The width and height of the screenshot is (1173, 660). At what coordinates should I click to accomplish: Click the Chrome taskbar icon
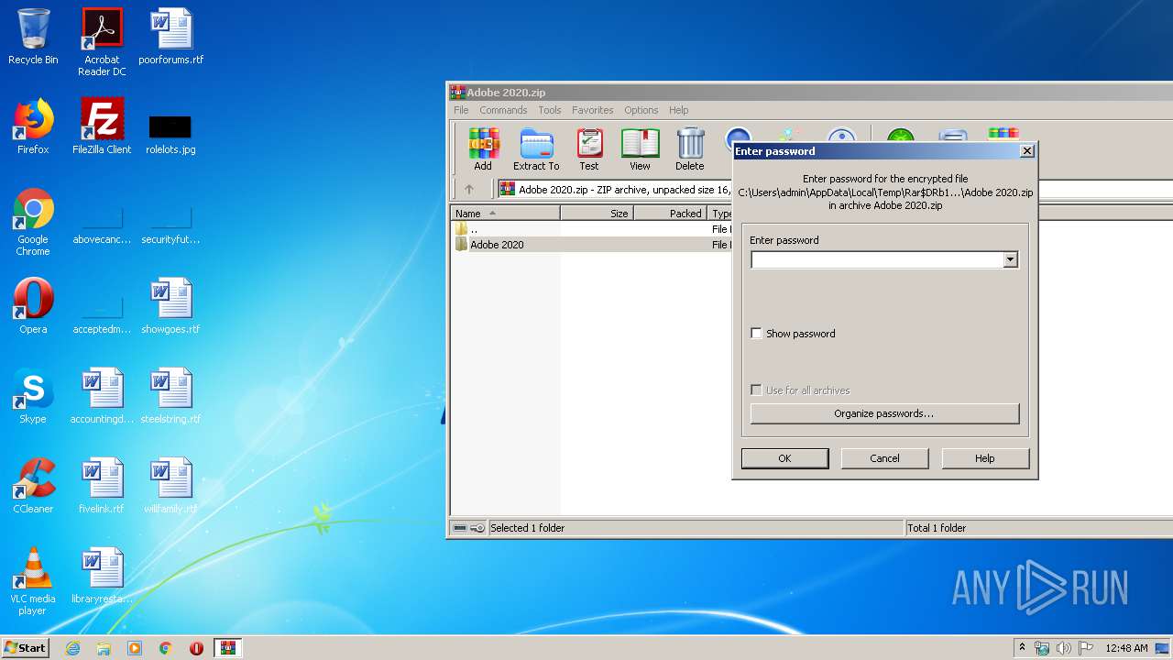[x=166, y=648]
